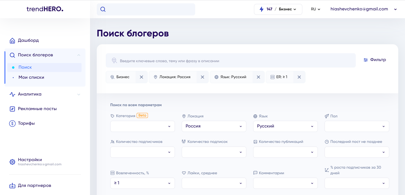Click the Локация pin icon label
The image size is (405, 195).
click(184, 116)
